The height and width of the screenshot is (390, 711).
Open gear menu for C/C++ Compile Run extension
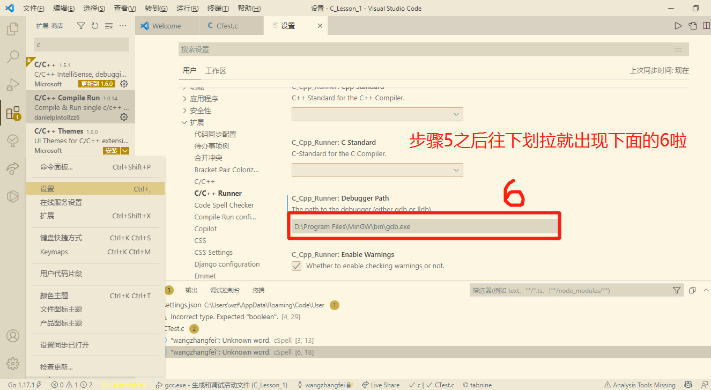click(124, 117)
